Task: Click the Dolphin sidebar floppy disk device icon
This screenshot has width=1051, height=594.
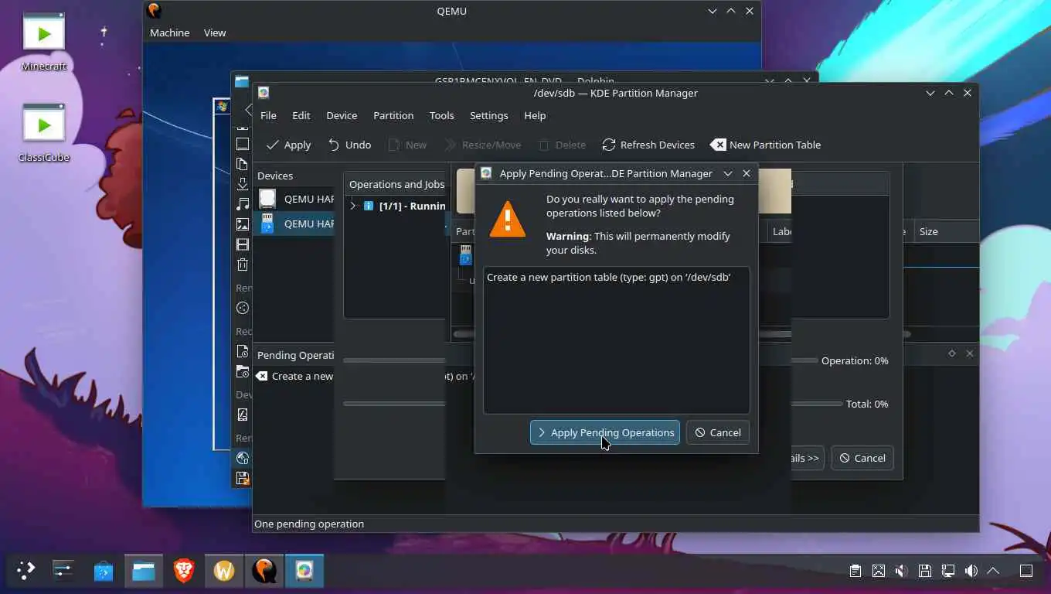Action: [x=243, y=478]
